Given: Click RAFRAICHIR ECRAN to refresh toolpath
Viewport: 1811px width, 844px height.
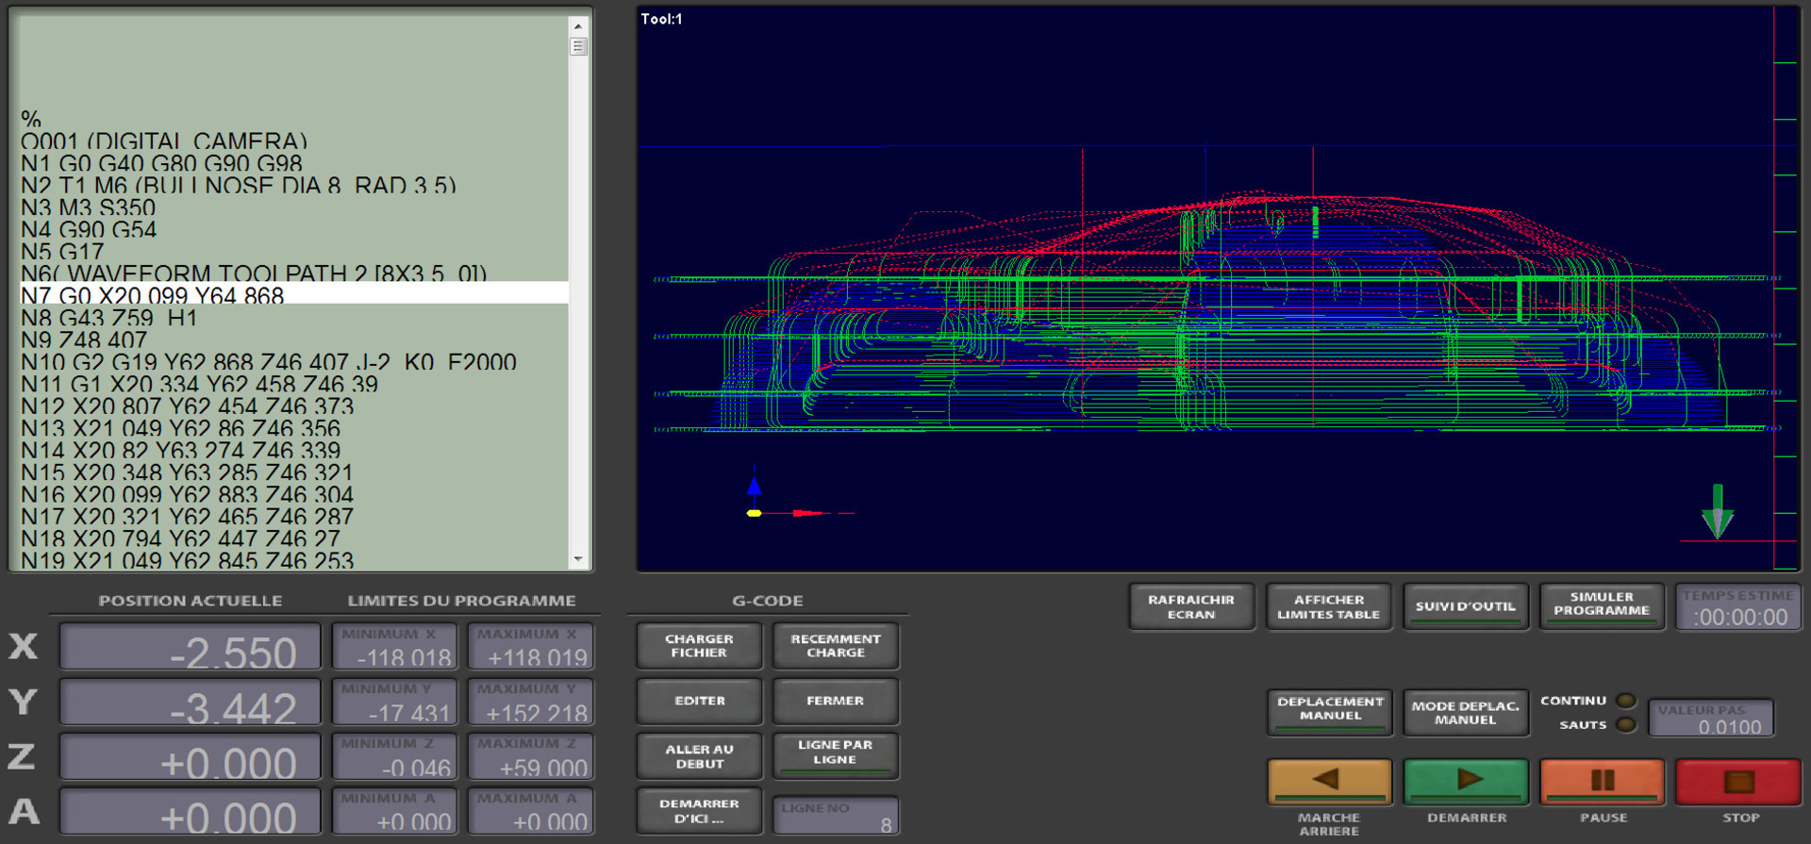Looking at the screenshot, I should coord(1190,606).
